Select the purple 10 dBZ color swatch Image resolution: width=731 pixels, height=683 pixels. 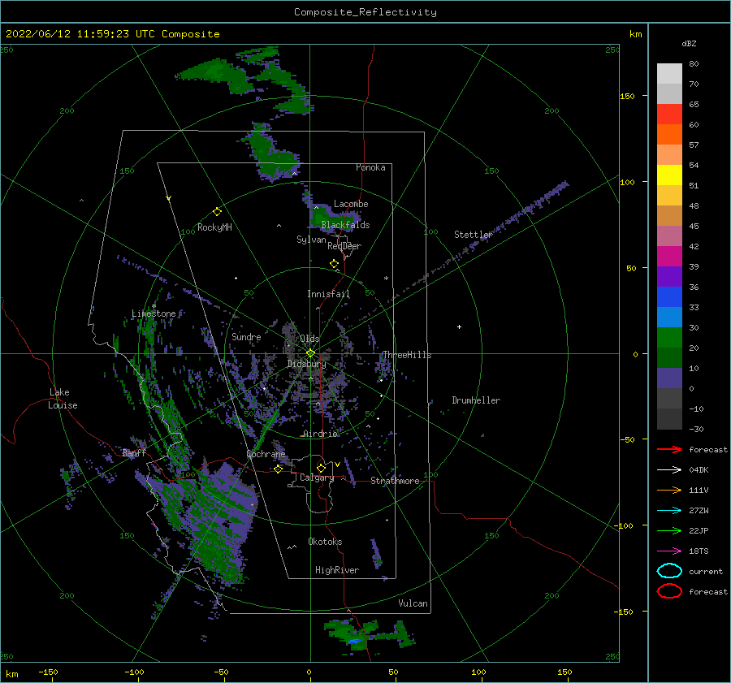point(669,378)
